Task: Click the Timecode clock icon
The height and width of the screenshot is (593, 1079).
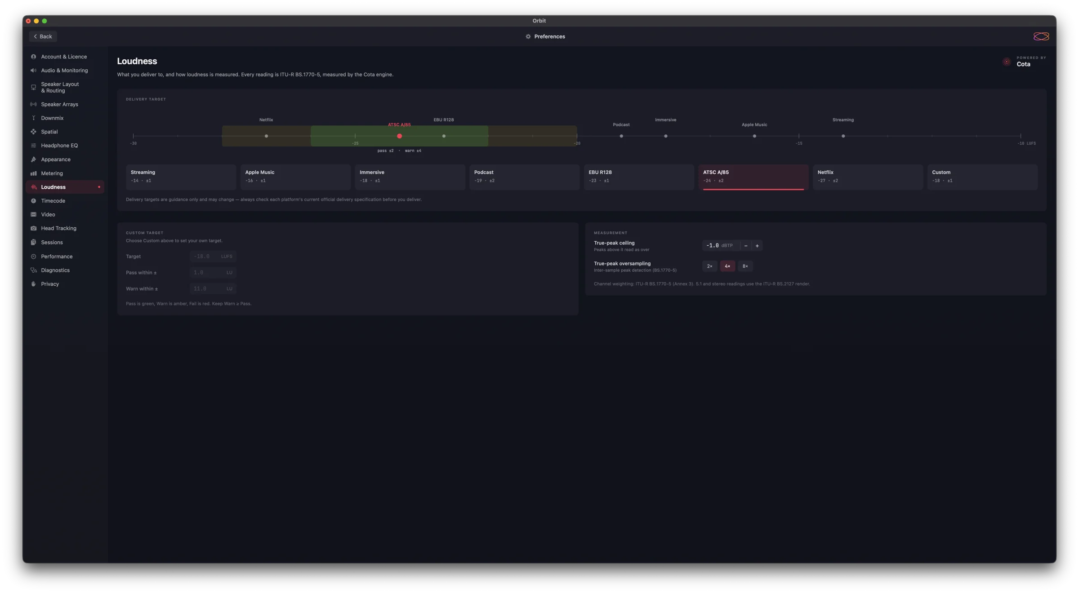Action: pyautogui.click(x=33, y=201)
